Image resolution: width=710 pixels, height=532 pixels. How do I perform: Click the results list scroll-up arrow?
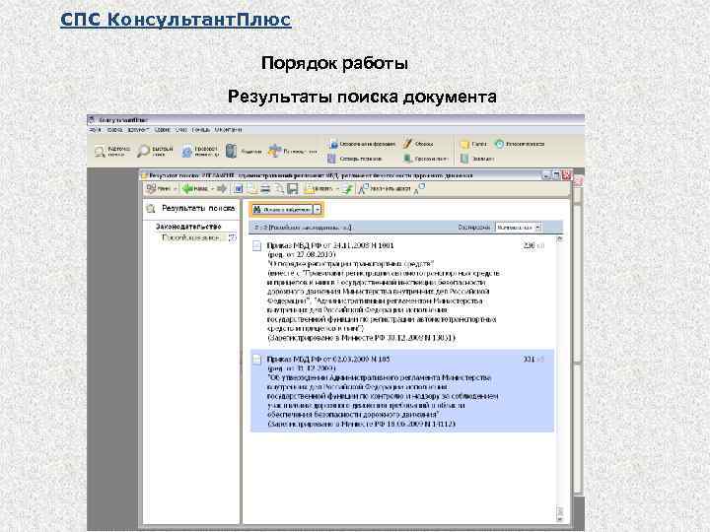[560, 239]
